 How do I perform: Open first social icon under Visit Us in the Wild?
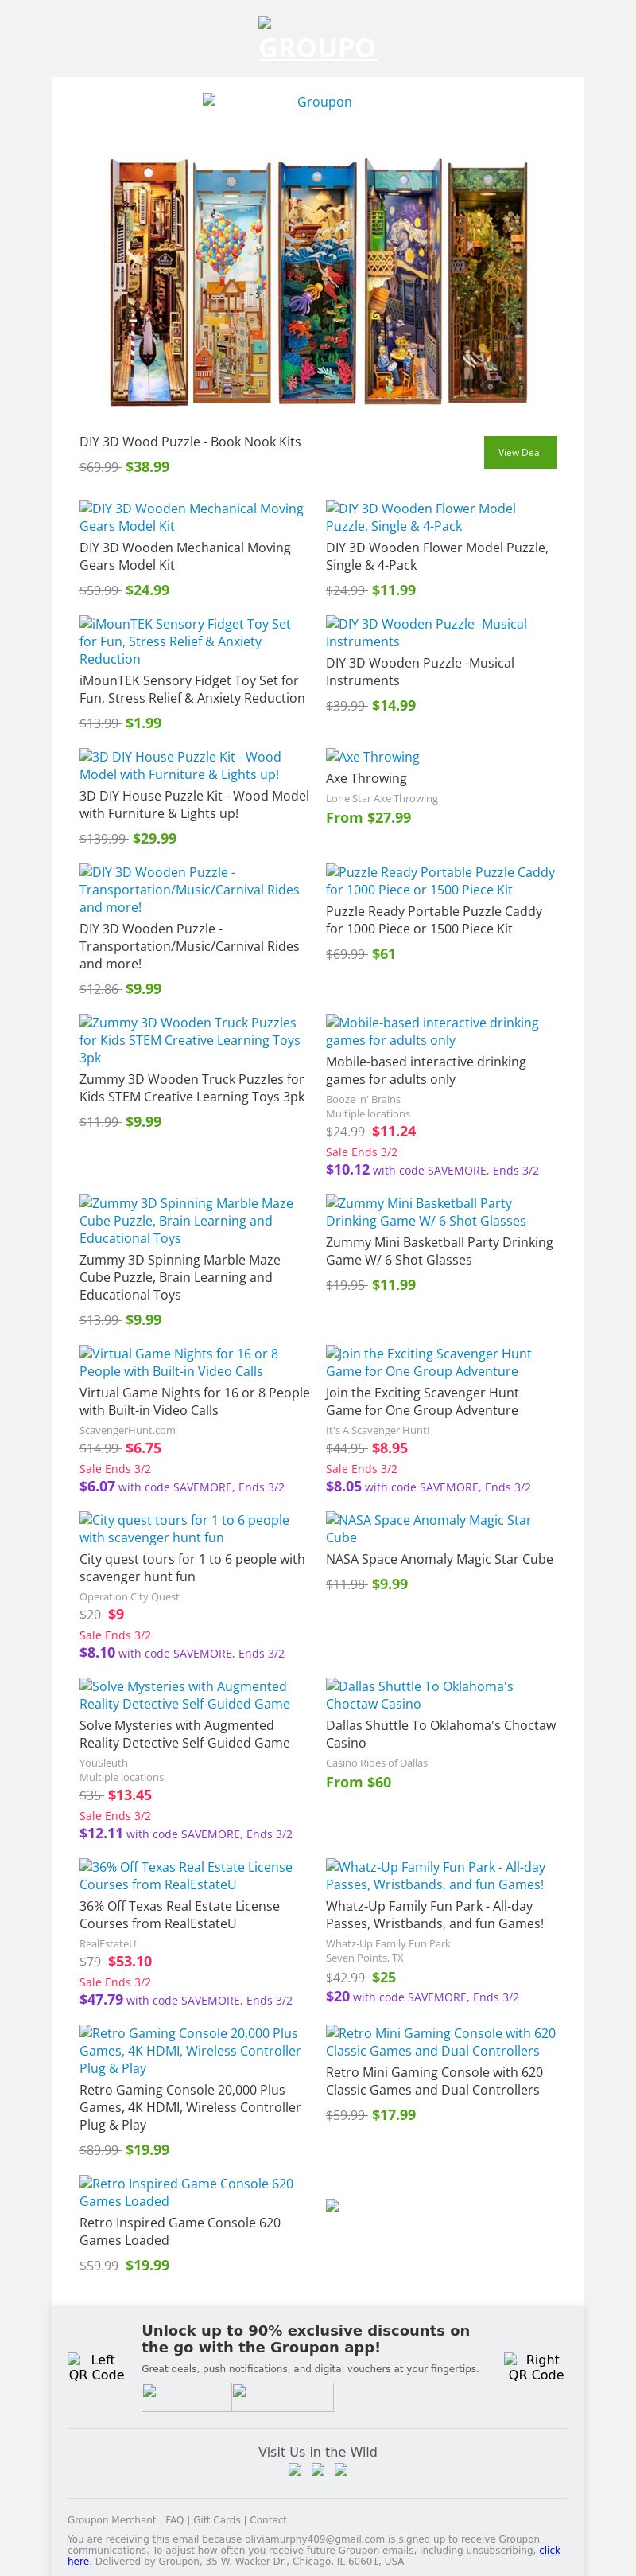tap(294, 2469)
